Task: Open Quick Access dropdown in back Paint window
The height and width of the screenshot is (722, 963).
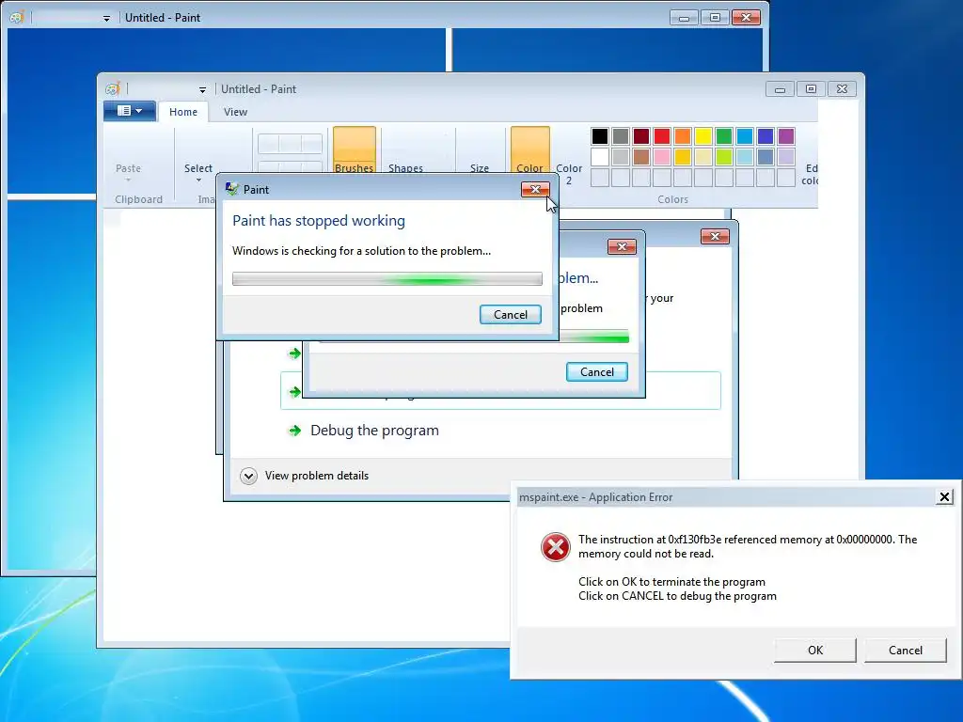Action: point(107,19)
